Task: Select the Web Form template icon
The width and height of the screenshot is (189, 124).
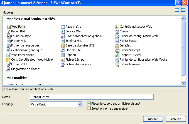Action: click(x=8, y=27)
